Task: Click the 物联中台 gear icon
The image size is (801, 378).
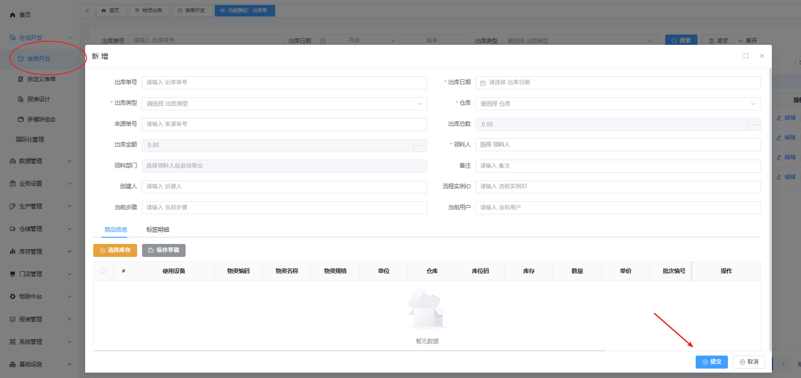Action: point(13,296)
